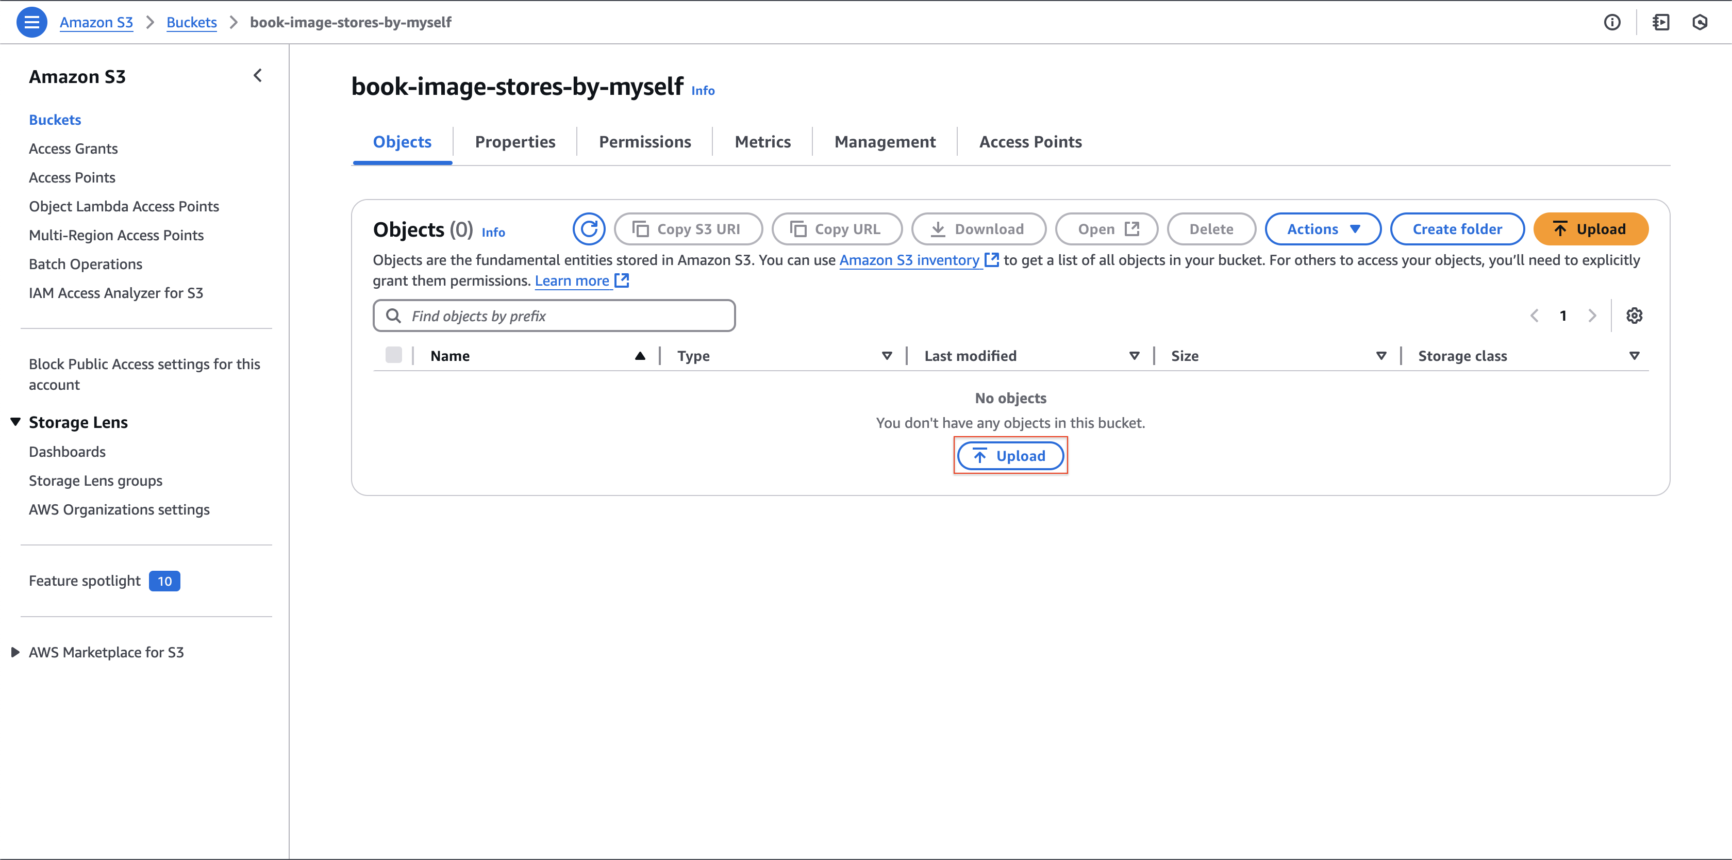Click the Upload button under No objects

[x=1010, y=456]
